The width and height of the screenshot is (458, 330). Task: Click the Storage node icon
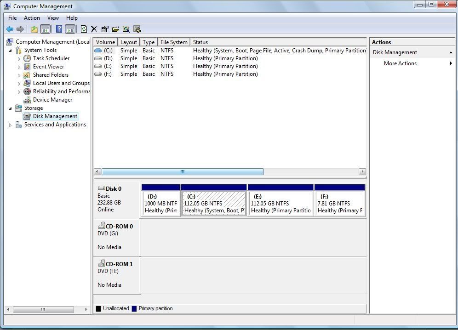(18, 108)
